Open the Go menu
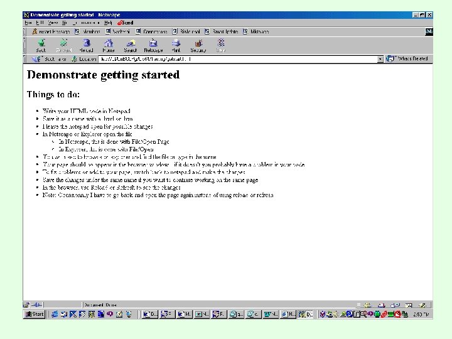The image size is (452, 339). tap(65, 23)
